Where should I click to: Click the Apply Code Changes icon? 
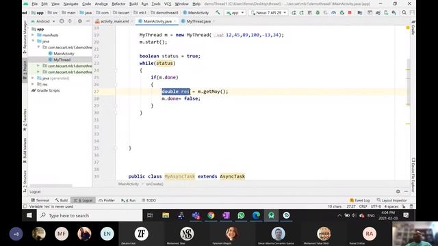click(x=310, y=12)
